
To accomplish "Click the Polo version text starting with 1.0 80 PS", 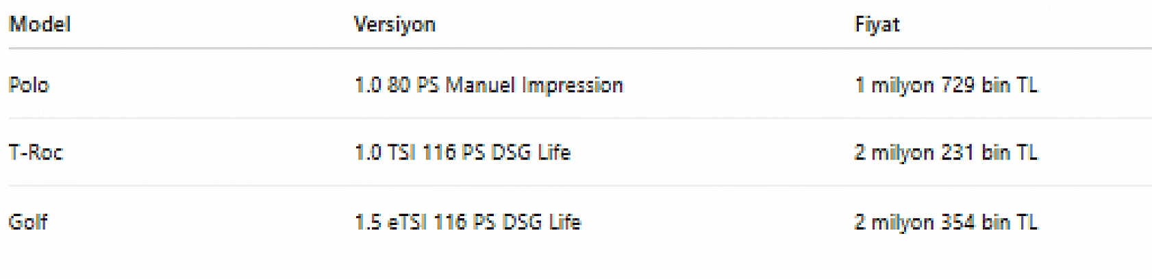I will [x=488, y=85].
